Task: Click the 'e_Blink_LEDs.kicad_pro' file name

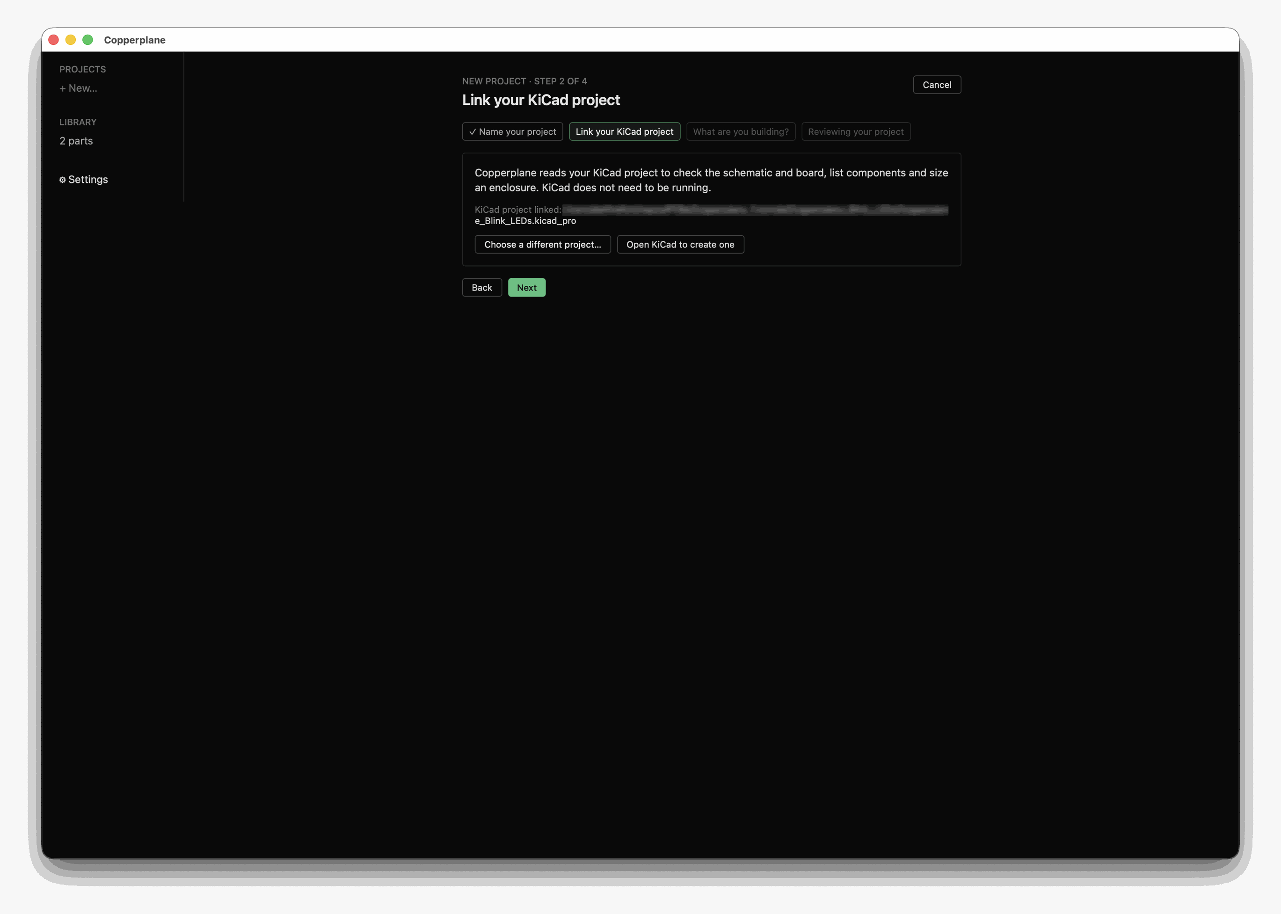Action: tap(525, 221)
